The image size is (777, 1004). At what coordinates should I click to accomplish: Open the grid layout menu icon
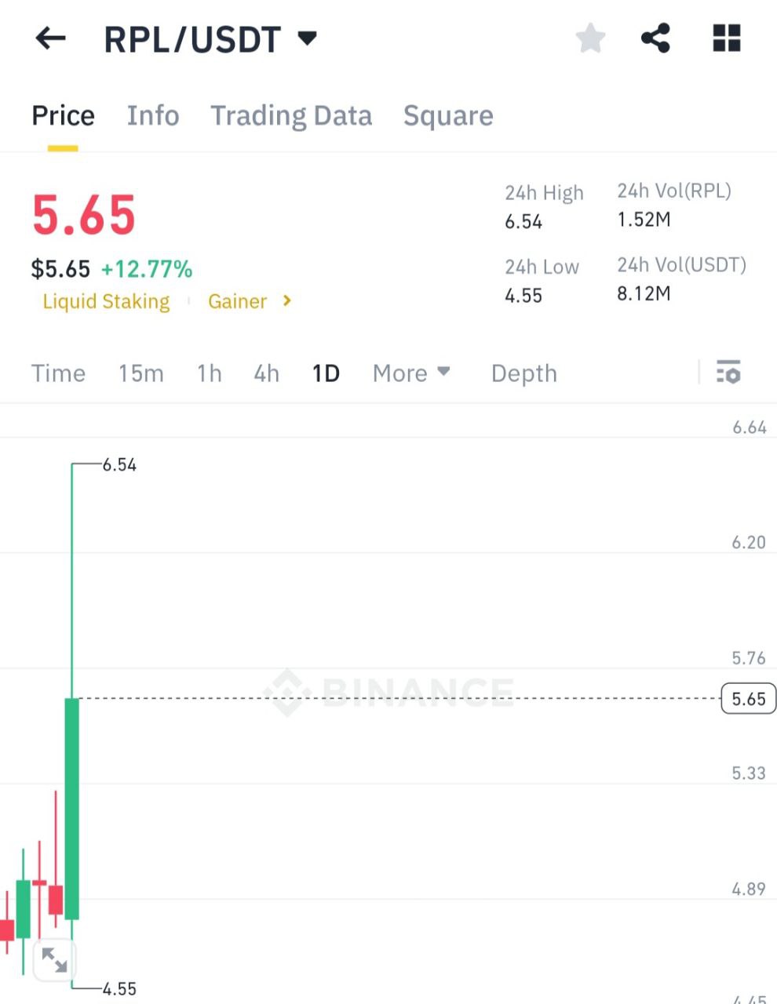pyautogui.click(x=727, y=38)
